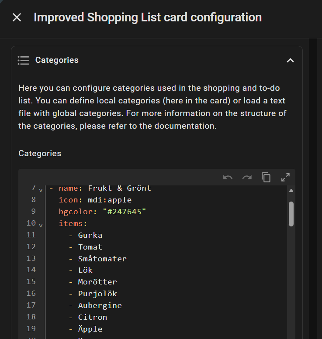Collapse the Categories section chevron
This screenshot has width=322, height=339.
(x=290, y=60)
